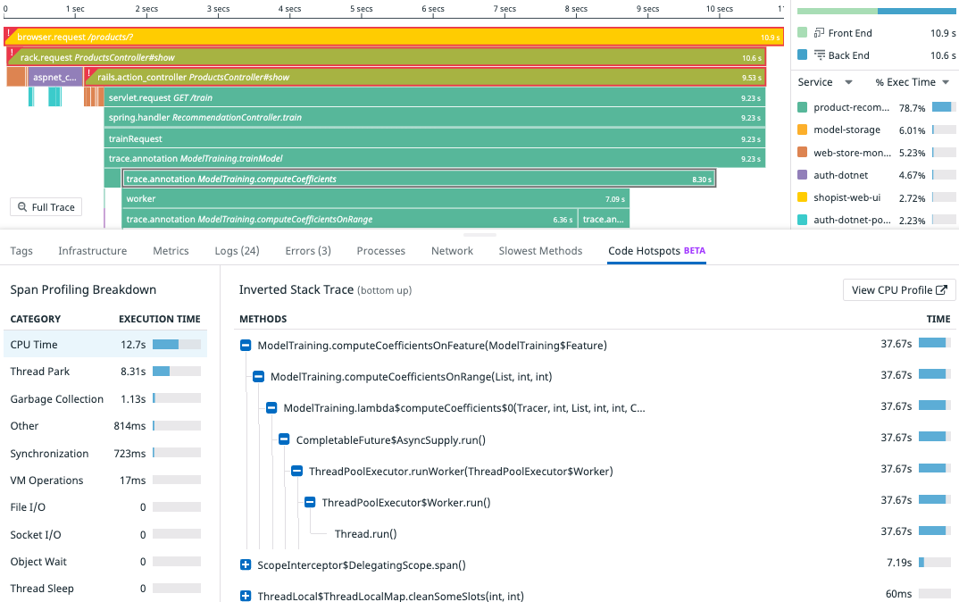
Task: Click the trainRequest span
Action: tap(435, 138)
